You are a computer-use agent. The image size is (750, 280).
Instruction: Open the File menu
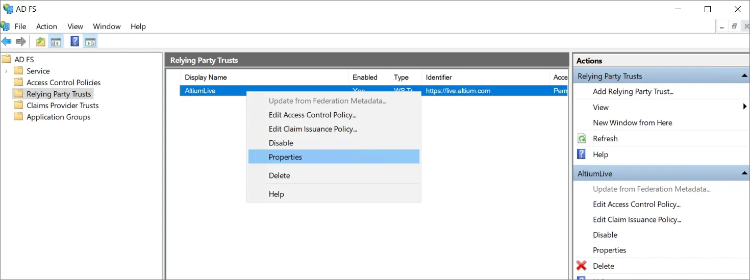pyautogui.click(x=20, y=27)
